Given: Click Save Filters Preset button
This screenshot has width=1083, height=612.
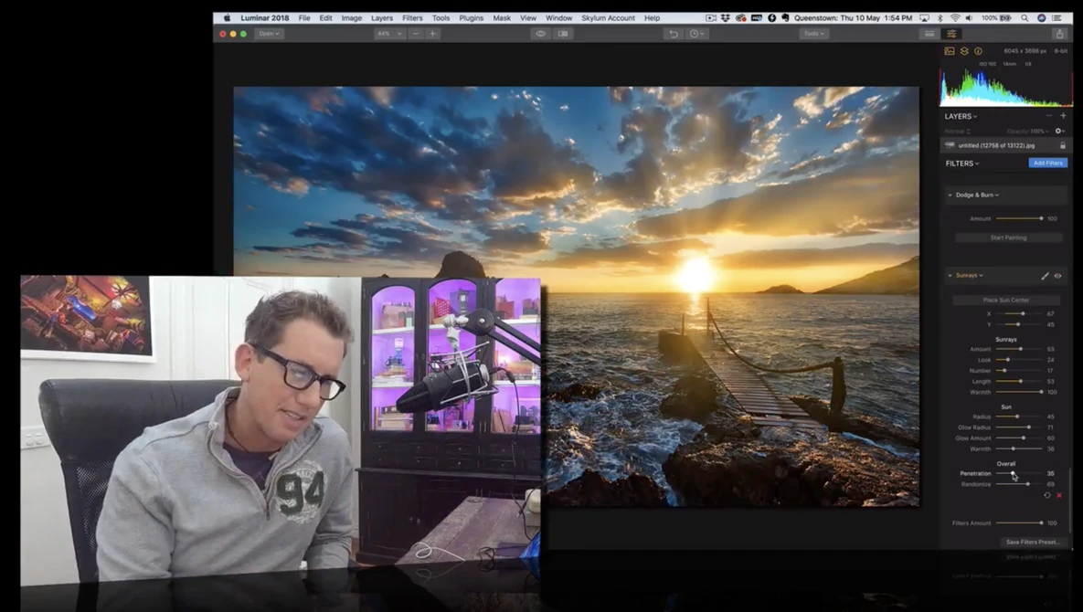Looking at the screenshot, I should tap(1033, 543).
